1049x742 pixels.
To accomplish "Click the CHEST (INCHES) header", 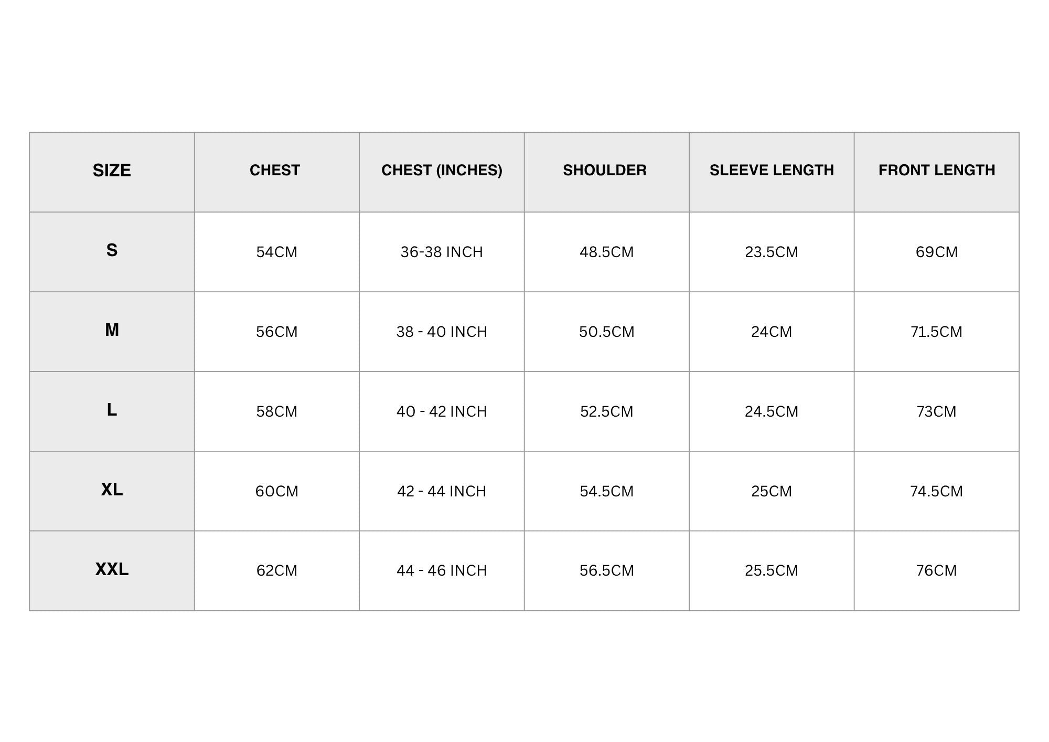I will coord(442,171).
